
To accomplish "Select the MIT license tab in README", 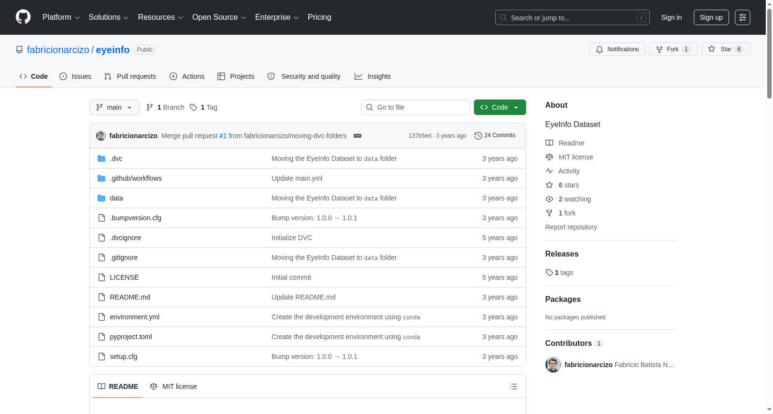I will pos(173,386).
